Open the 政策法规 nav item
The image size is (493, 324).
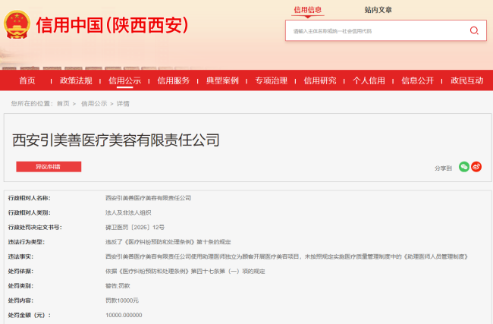(x=76, y=81)
